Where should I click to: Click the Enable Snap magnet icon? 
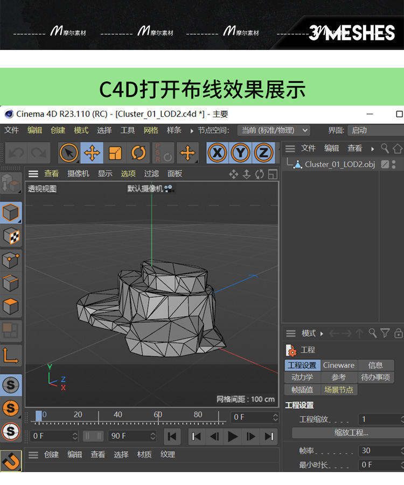pyautogui.click(x=11, y=461)
